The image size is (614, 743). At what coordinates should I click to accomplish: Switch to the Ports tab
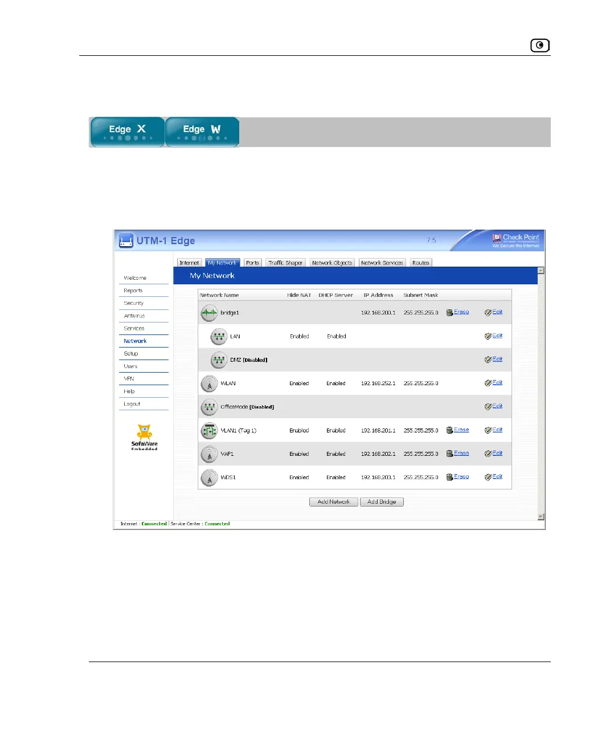252,263
